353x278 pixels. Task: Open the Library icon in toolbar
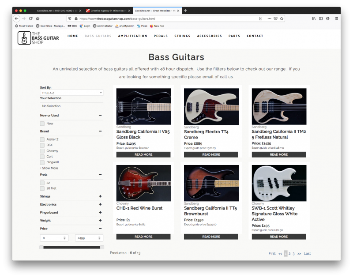pos(314,19)
